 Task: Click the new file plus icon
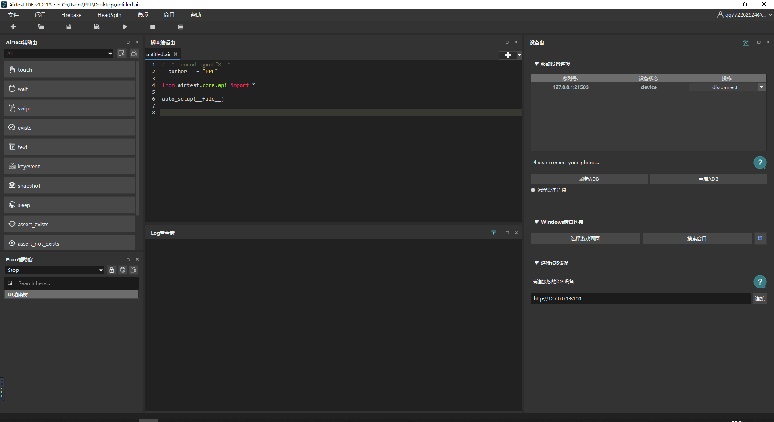tap(13, 27)
